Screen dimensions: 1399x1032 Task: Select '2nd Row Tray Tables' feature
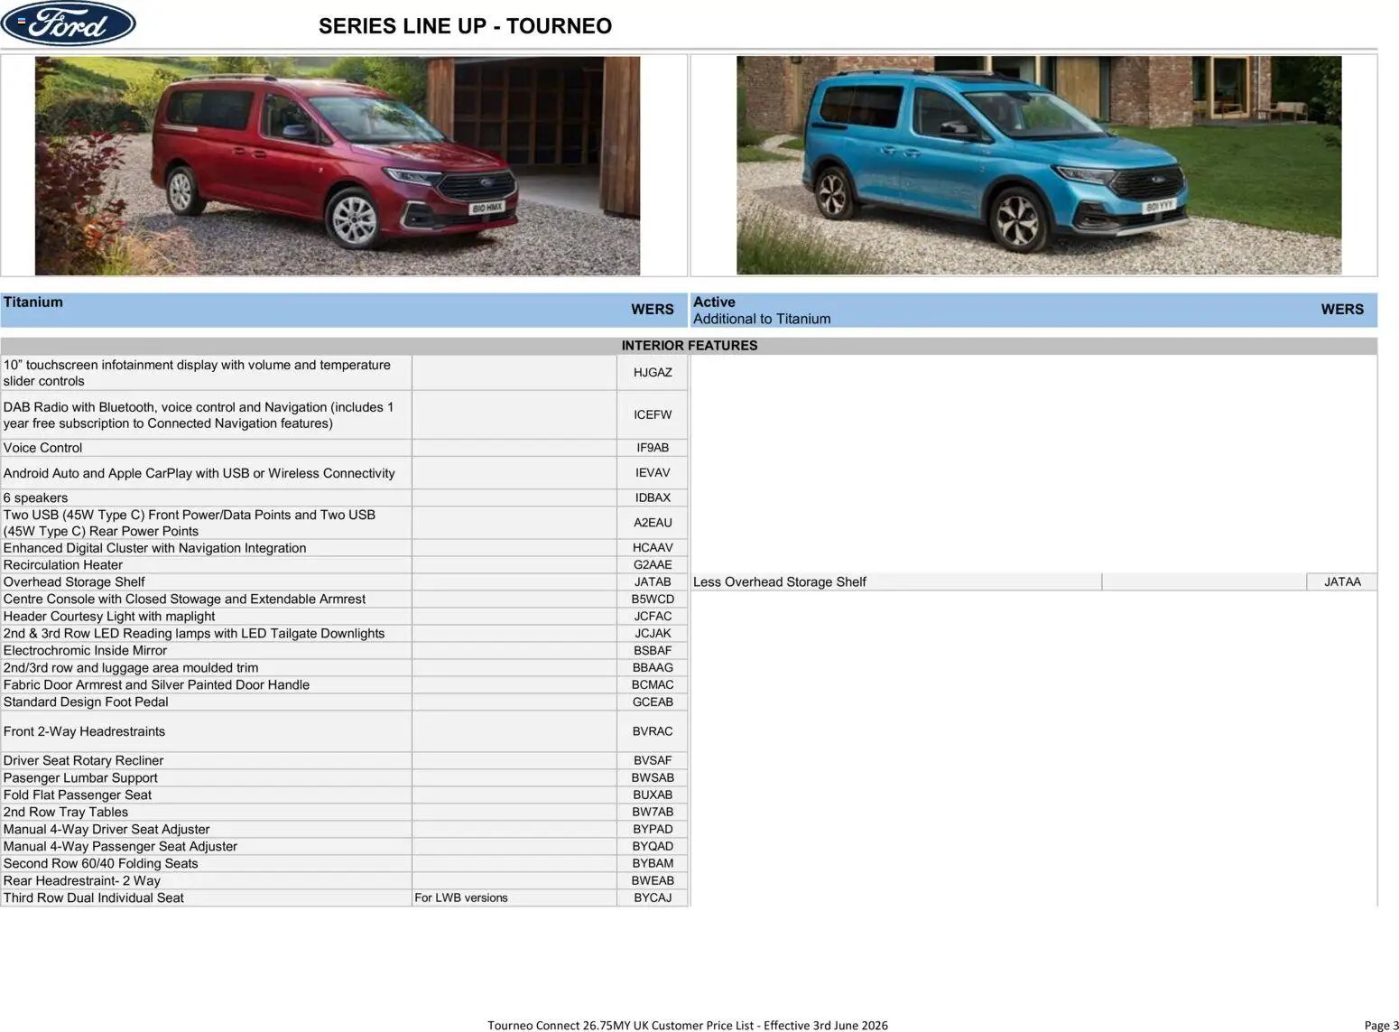(66, 813)
